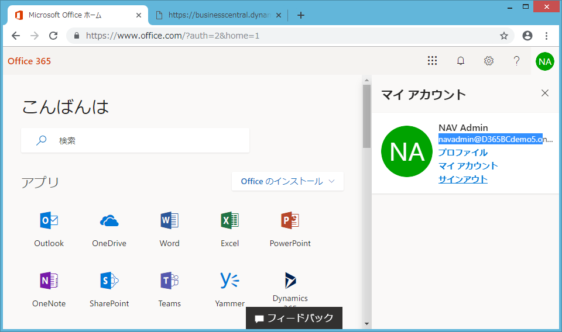Close the マイ アカウント panel
The width and height of the screenshot is (562, 332).
click(x=545, y=93)
